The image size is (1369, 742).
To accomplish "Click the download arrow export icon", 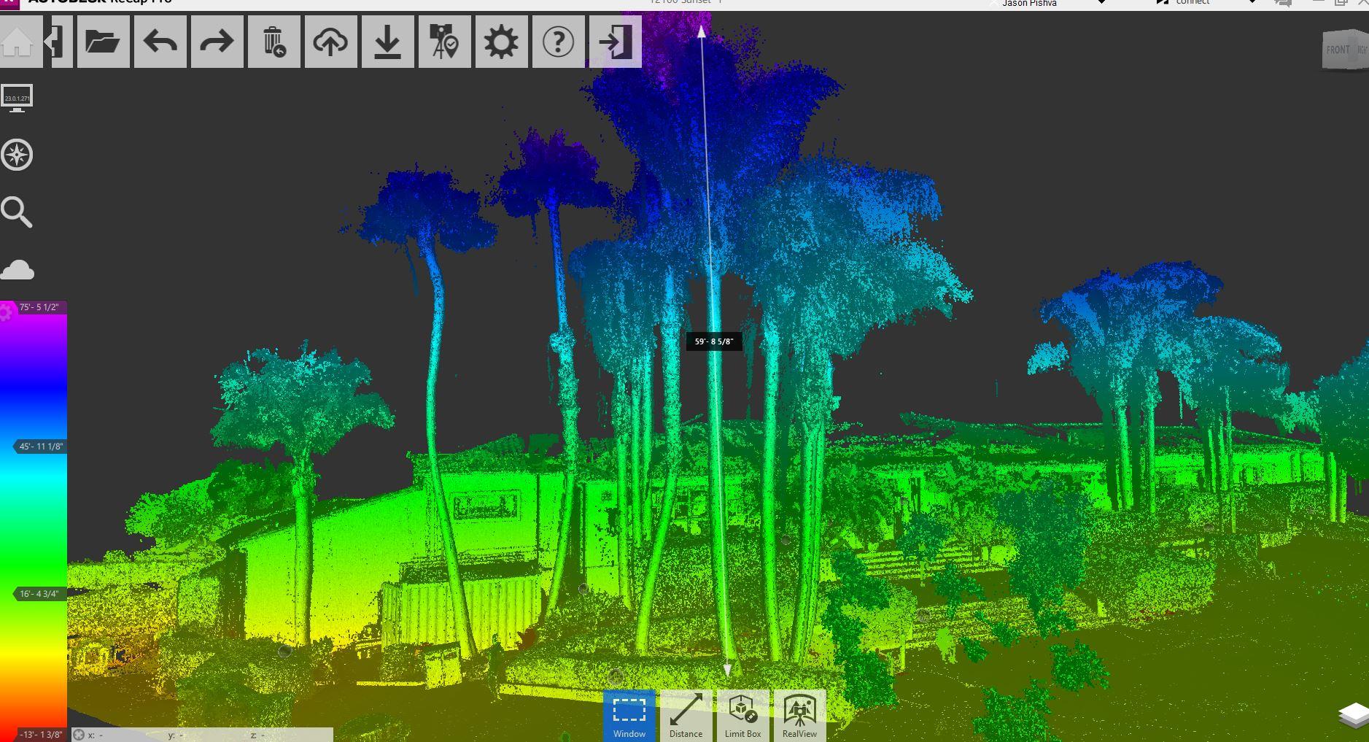I will 387,42.
